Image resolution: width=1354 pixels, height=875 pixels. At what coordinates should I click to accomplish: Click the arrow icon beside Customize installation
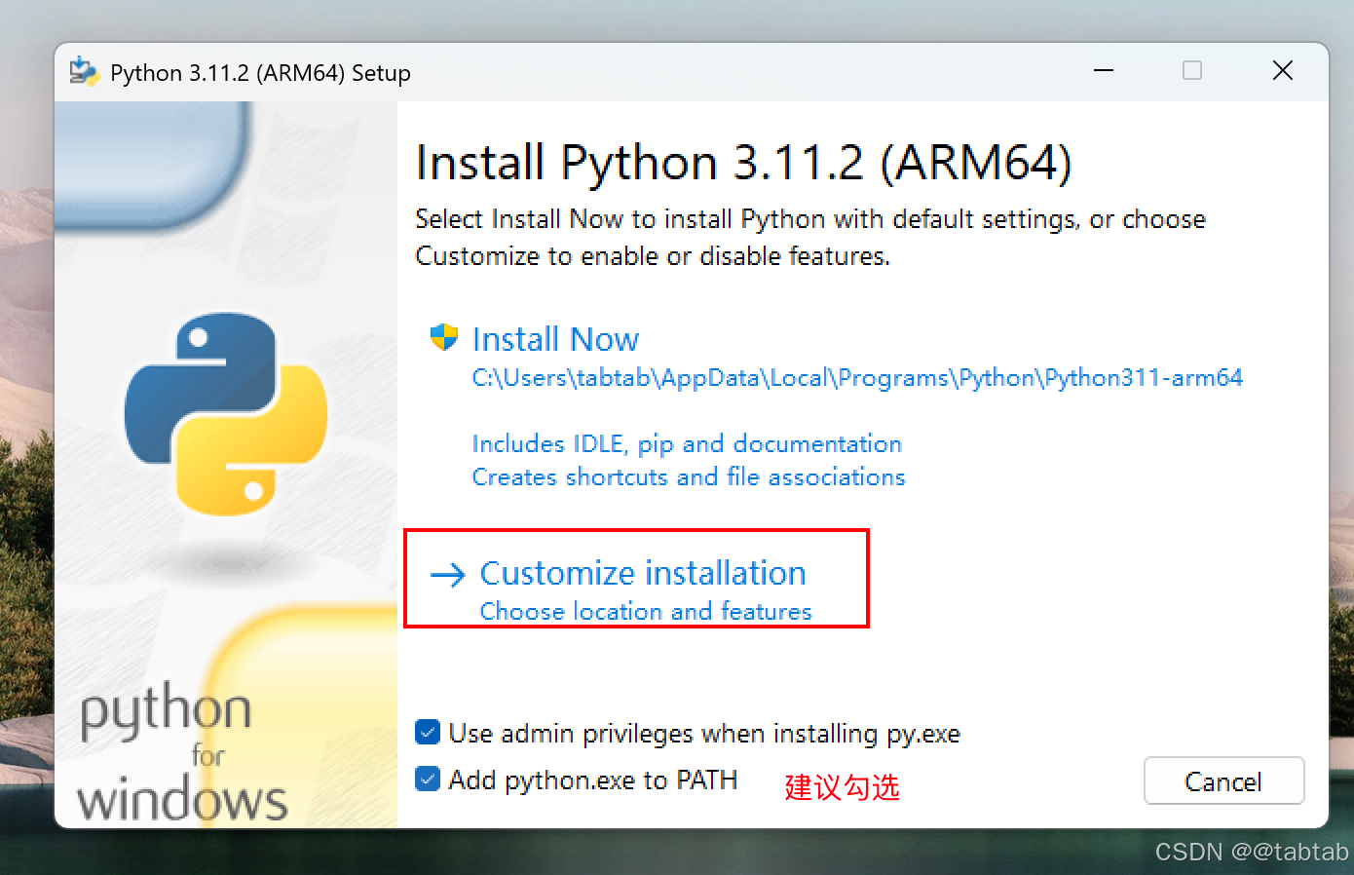coord(448,575)
